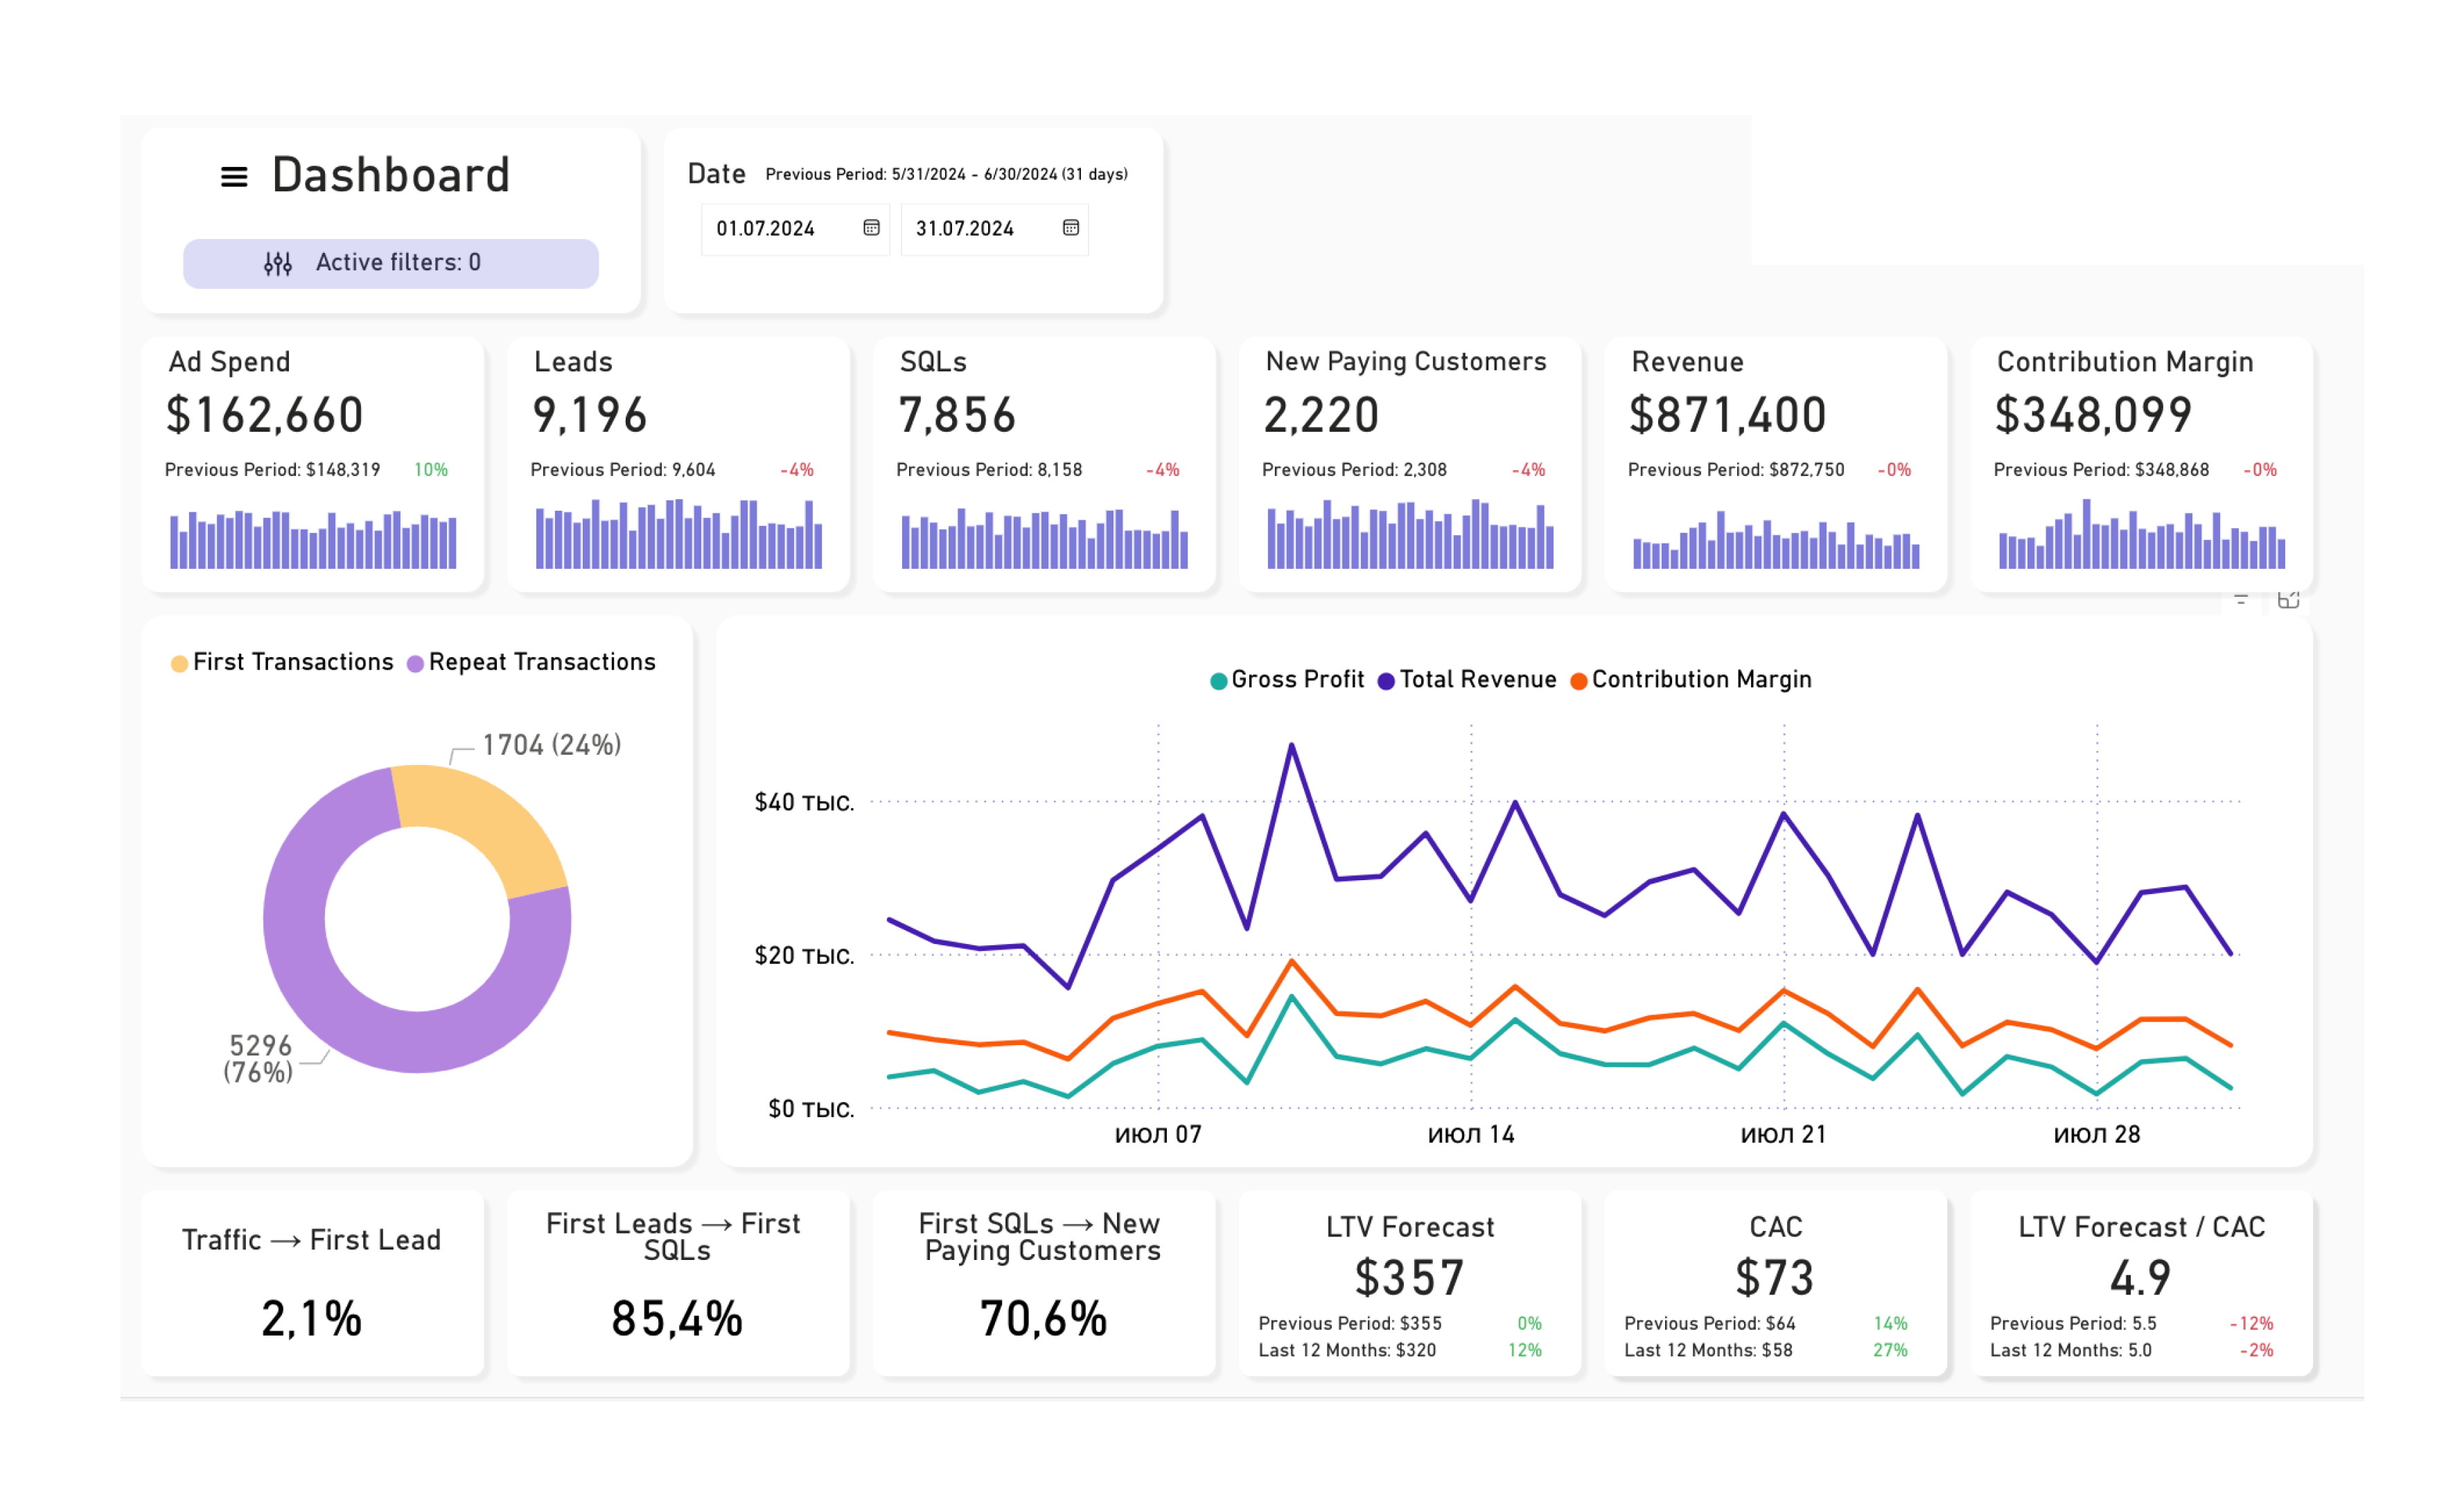This screenshot has height=1497, width=2464.
Task: Click the green 27% change in CAC card
Action: (1890, 1351)
